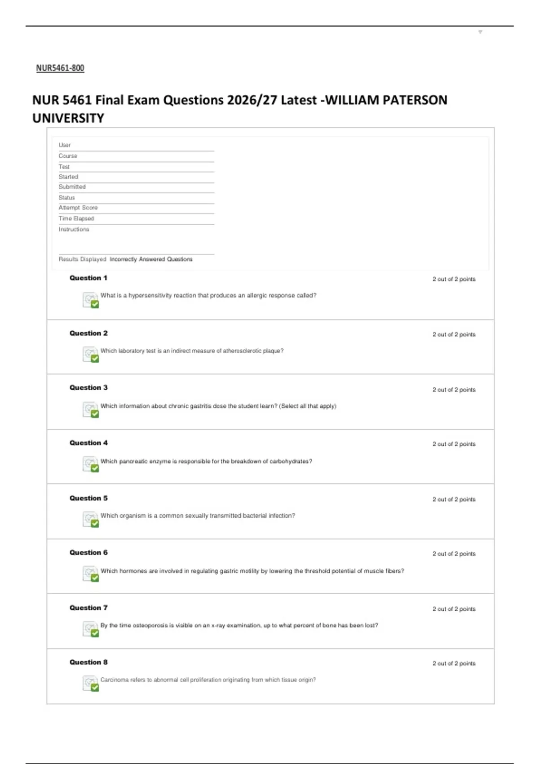This screenshot has height=764, width=539.
Task: Click the osteoporosis x-ray question text
Action: [x=239, y=626]
